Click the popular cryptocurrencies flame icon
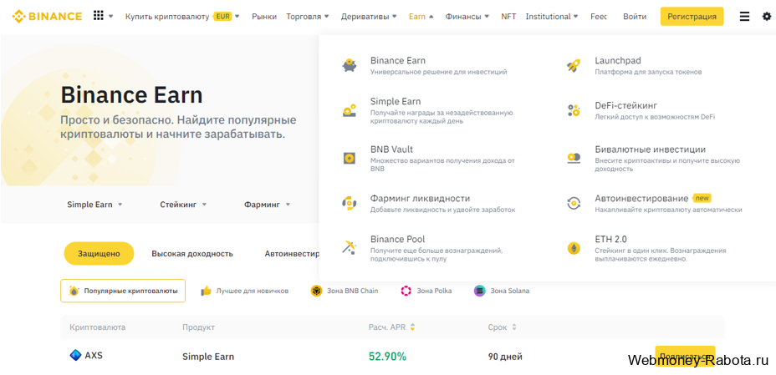Screen dimensions: 776x375 [74, 291]
